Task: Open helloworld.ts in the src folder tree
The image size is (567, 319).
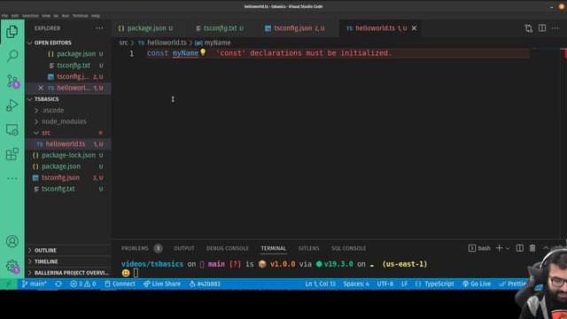Action: (x=68, y=144)
